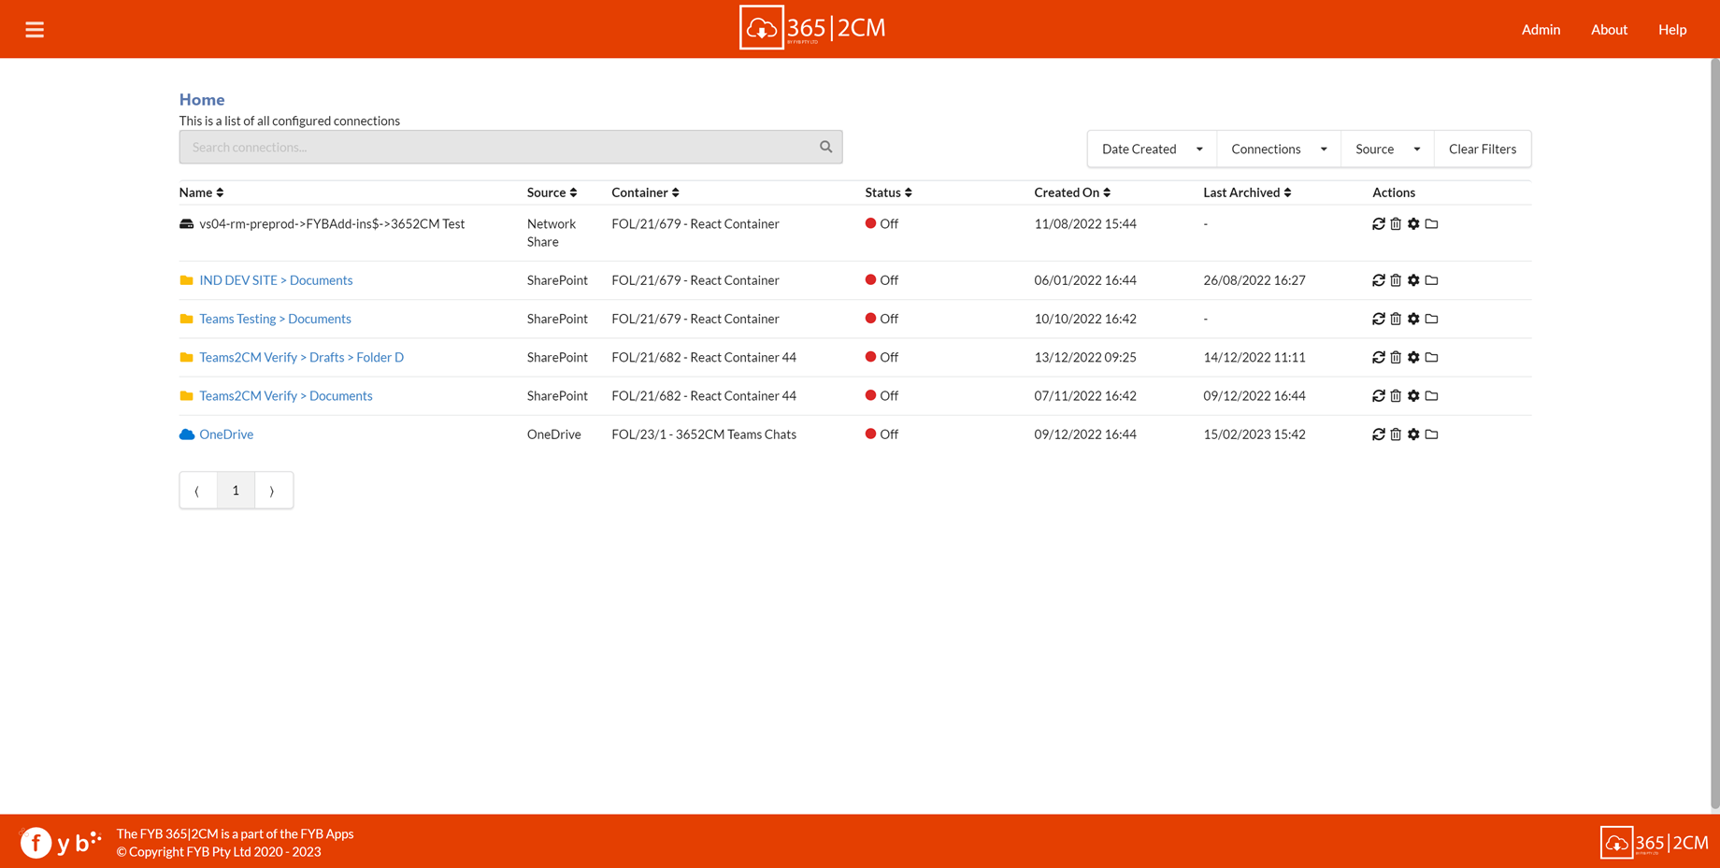Screen dimensions: 1720x868
Task: Click the page vertical scrollbar
Action: pyautogui.click(x=1714, y=434)
